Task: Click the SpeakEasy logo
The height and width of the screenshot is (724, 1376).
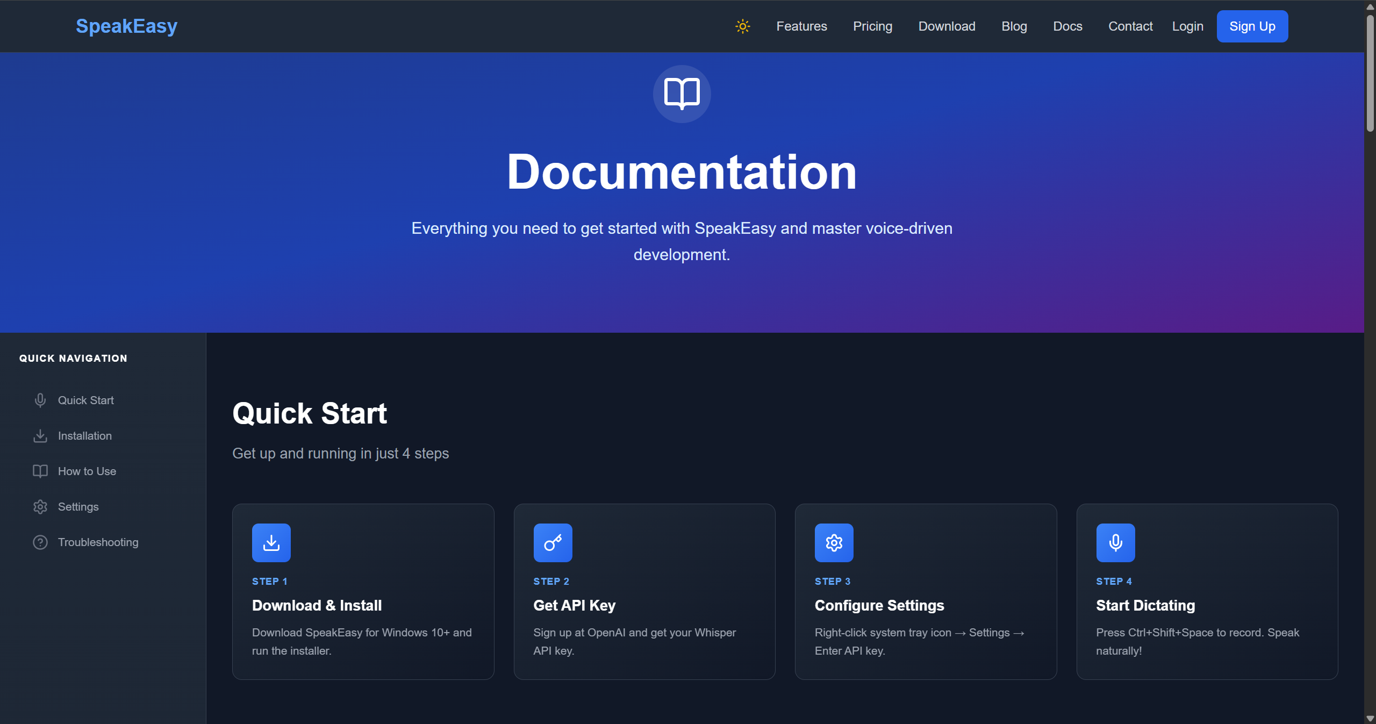Action: click(x=126, y=26)
